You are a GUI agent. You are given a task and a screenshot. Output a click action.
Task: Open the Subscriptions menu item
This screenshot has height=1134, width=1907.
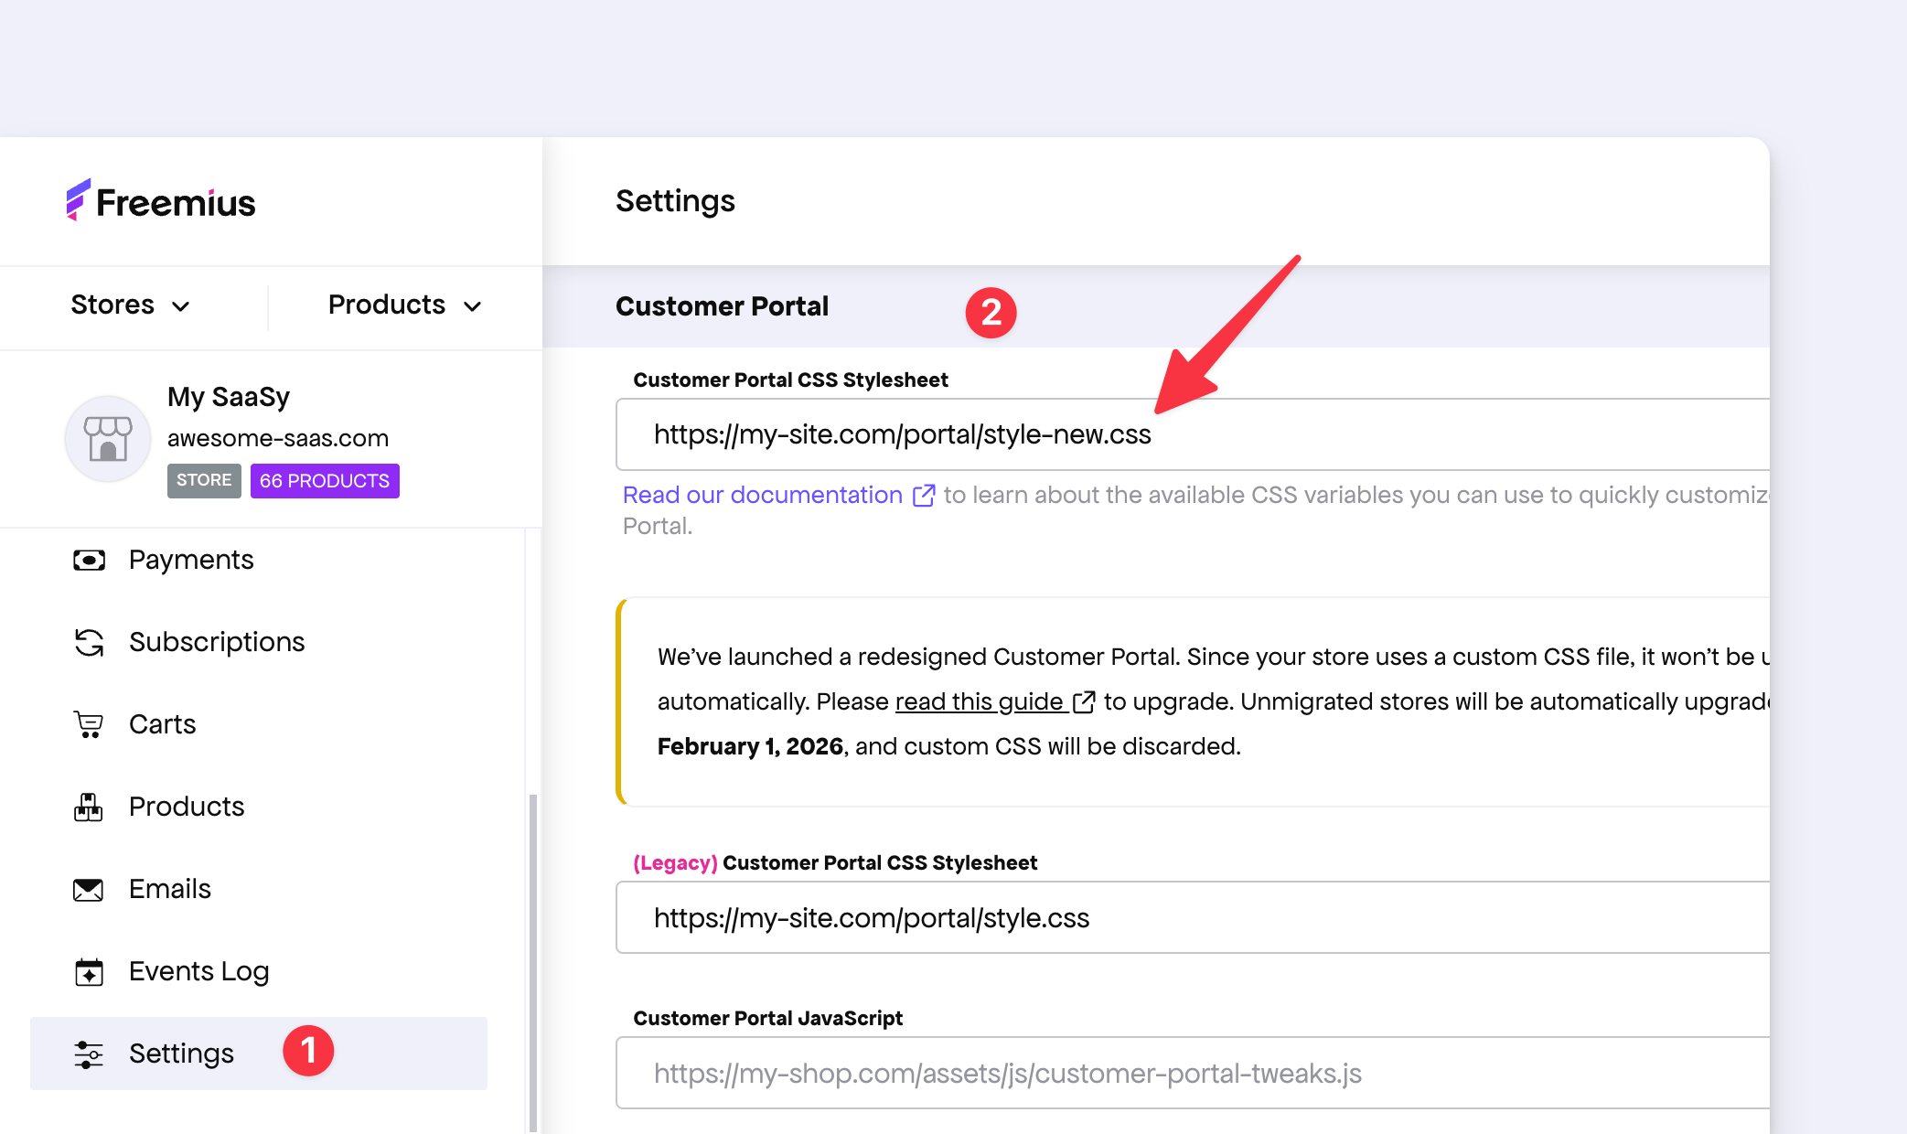tap(217, 642)
